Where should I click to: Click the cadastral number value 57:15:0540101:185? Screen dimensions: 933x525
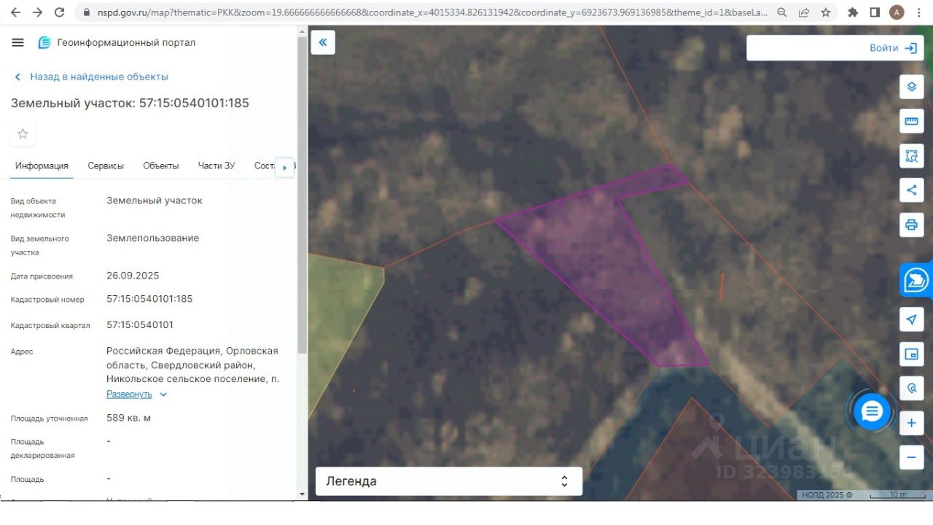click(149, 299)
